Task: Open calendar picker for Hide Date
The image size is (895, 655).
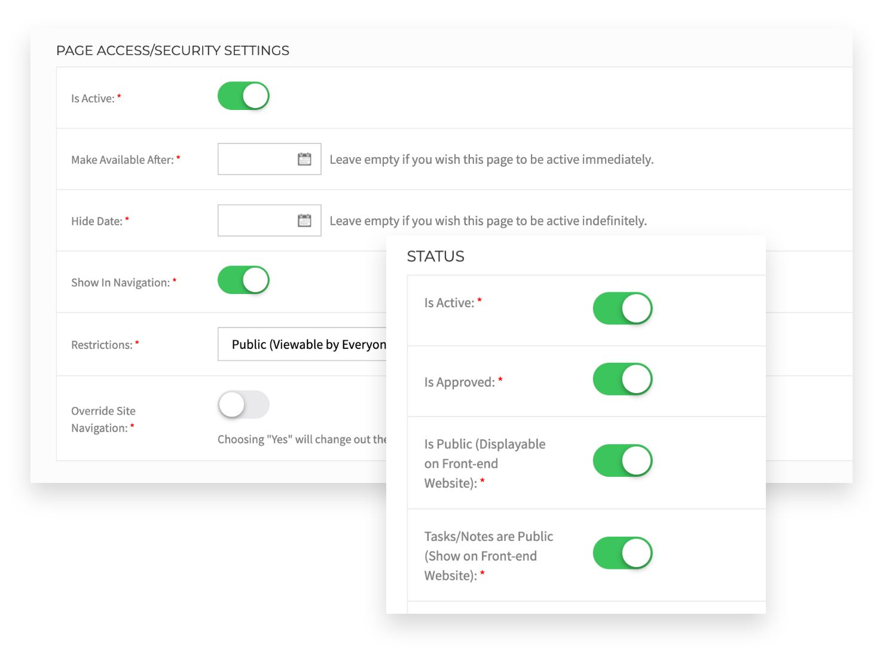Action: pos(304,221)
